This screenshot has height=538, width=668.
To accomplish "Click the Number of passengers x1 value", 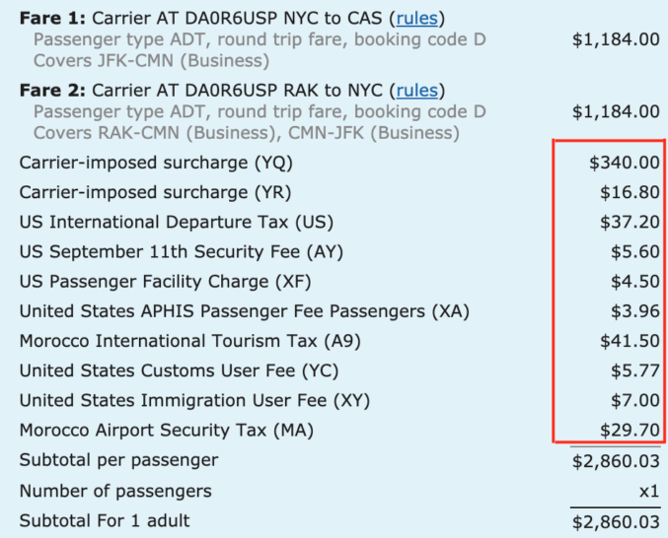I will pyautogui.click(x=649, y=492).
